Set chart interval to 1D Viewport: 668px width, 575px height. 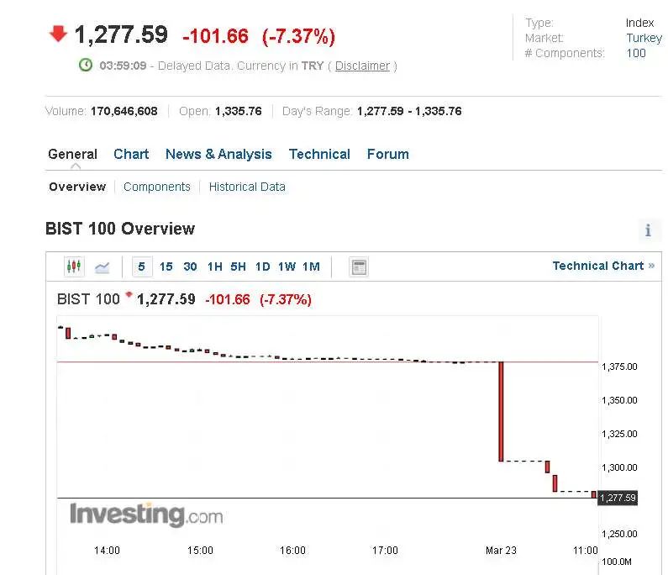click(x=262, y=266)
